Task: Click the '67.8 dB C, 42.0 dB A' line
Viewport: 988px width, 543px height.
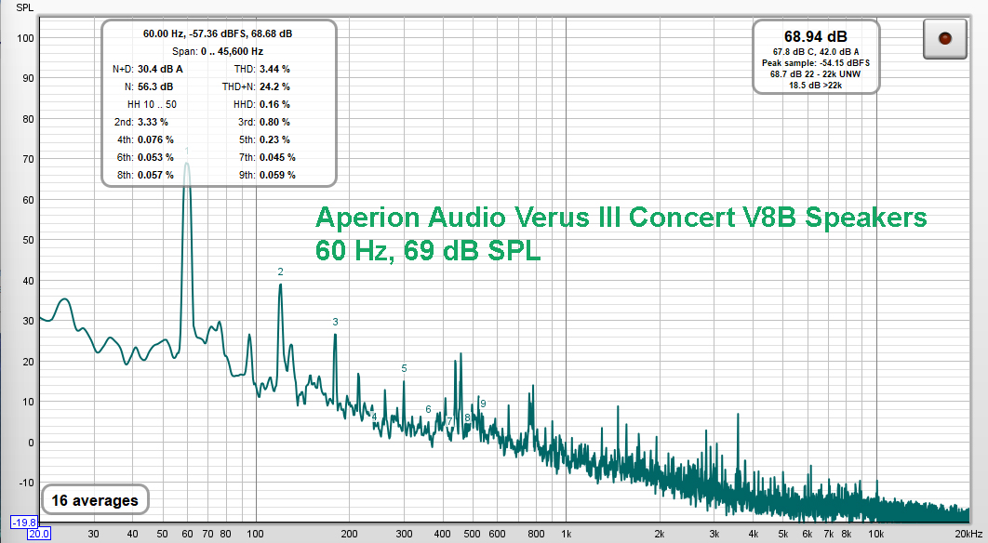Action: point(815,52)
